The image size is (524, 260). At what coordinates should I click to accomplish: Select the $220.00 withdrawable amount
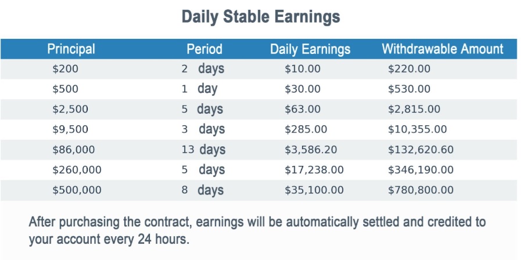click(409, 69)
